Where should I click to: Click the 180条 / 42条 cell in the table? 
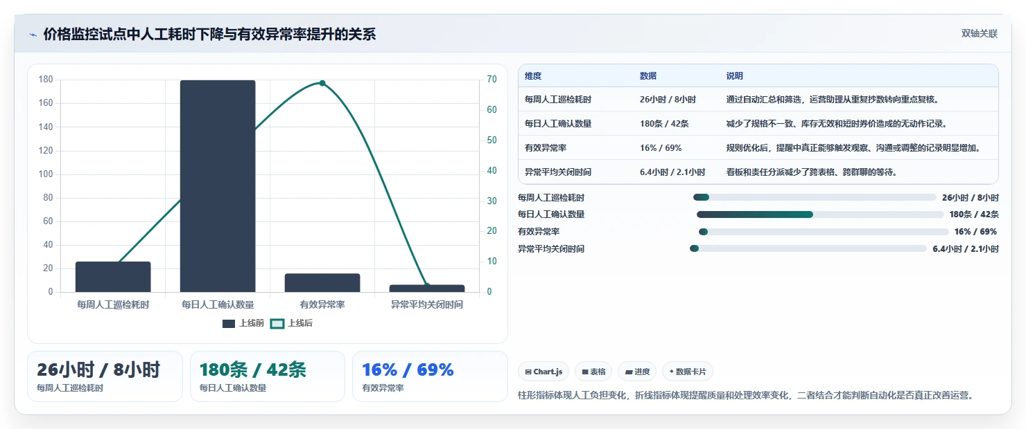click(664, 124)
